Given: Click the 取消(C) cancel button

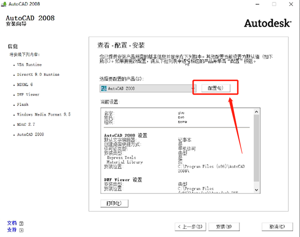Looking at the screenshot, I should (x=277, y=227).
